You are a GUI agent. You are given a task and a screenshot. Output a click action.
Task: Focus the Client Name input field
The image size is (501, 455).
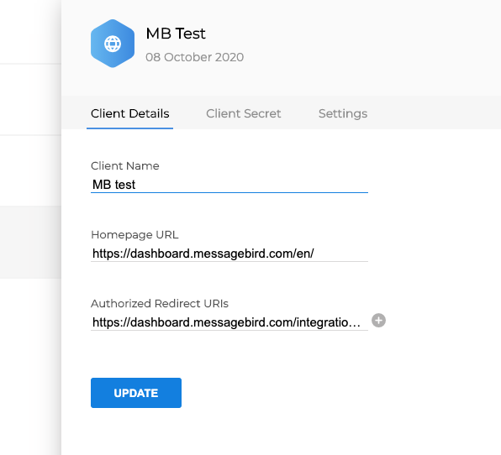pyautogui.click(x=229, y=185)
